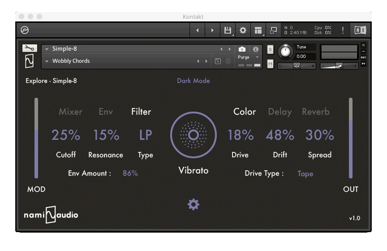Image resolution: width=387 pixels, height=251 pixels.
Task: Open the Kontakt logo menu
Action: pos(25,30)
